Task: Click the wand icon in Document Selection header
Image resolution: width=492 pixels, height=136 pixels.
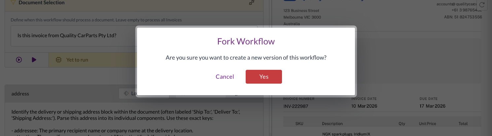Action: [x=252, y=3]
